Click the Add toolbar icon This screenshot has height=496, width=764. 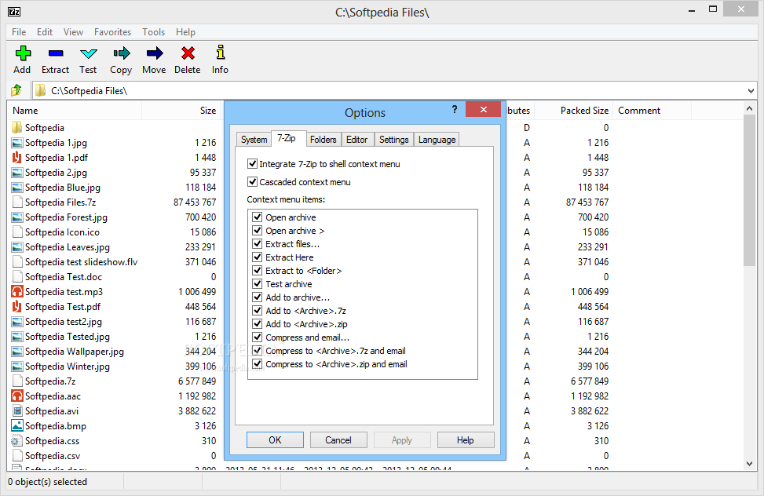coord(23,53)
